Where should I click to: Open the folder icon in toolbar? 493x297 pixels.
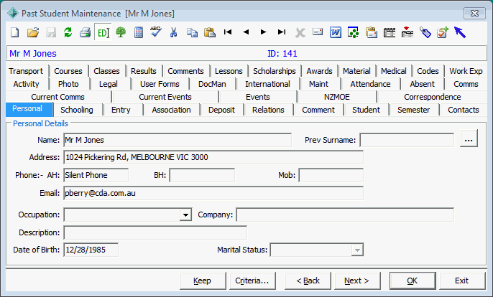coord(33,32)
